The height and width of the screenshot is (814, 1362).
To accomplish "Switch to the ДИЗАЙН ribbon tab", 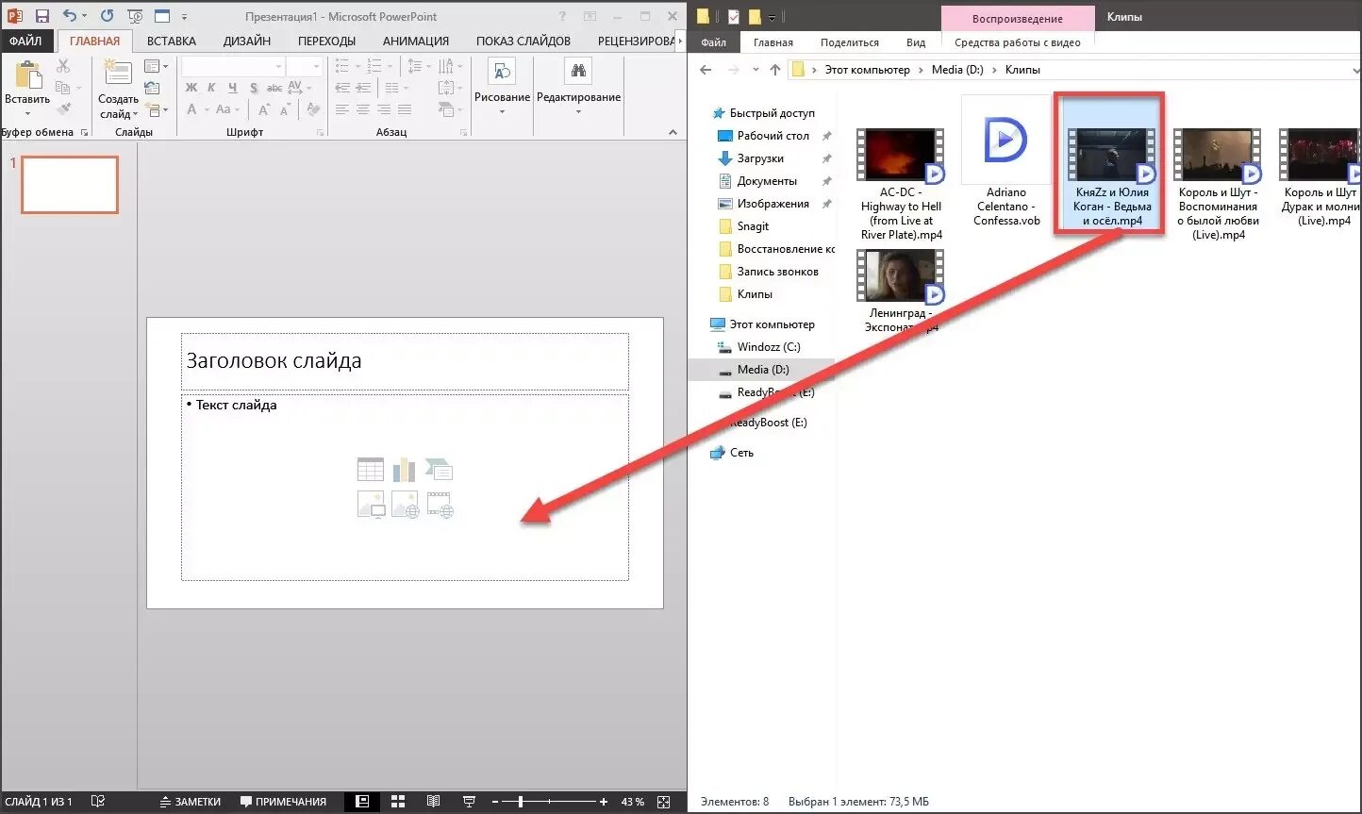I will click(x=247, y=41).
